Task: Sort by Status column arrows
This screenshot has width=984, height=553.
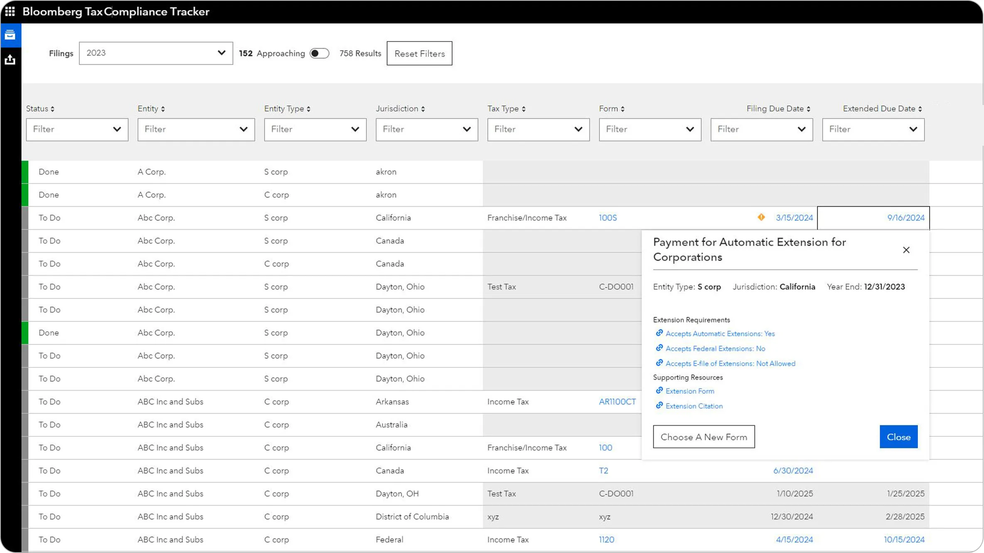Action: click(52, 109)
